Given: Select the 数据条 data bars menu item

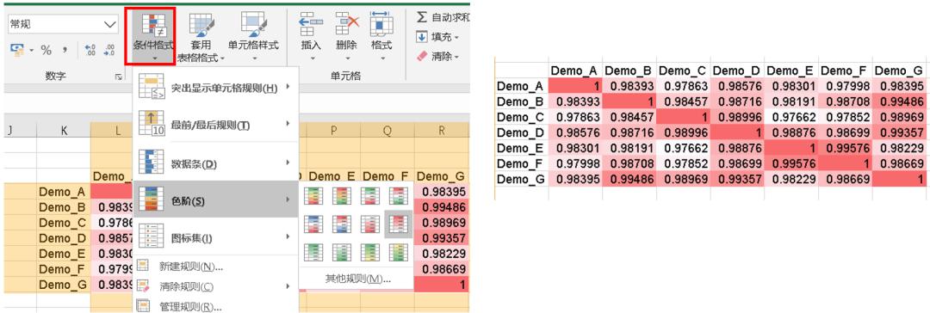Looking at the screenshot, I should point(216,163).
